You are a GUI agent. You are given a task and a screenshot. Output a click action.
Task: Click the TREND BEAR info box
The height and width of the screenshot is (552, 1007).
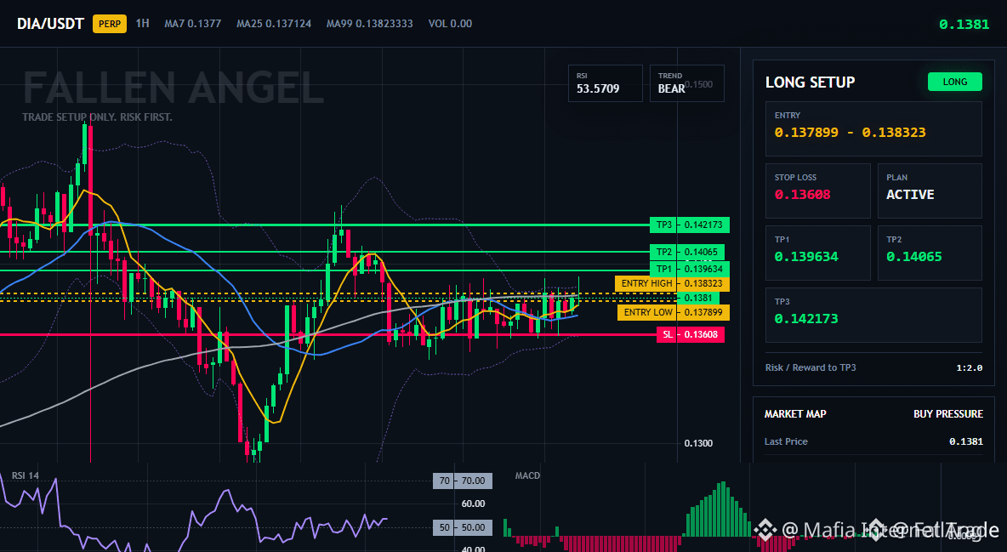pos(686,83)
